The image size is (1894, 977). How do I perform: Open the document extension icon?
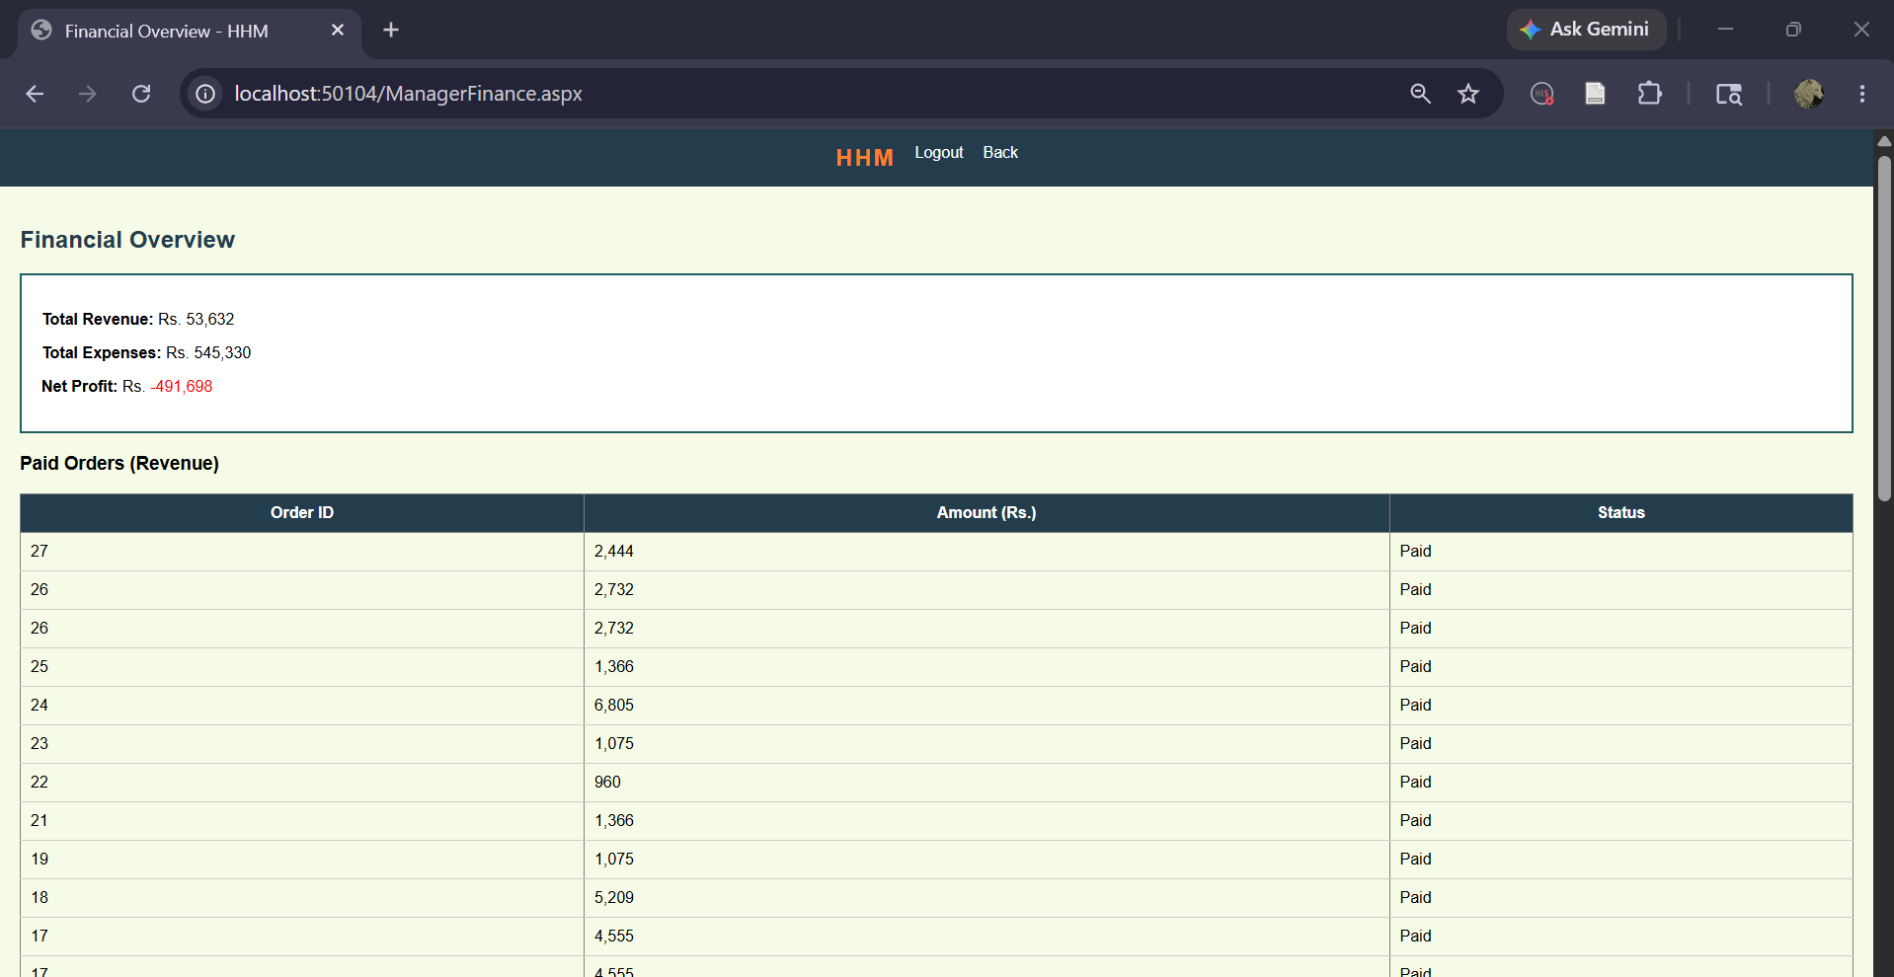click(x=1595, y=94)
